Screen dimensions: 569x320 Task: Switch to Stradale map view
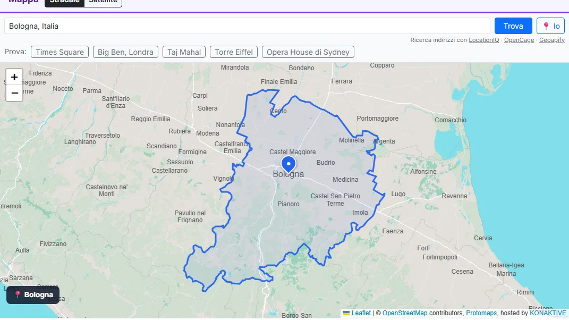pyautogui.click(x=65, y=2)
